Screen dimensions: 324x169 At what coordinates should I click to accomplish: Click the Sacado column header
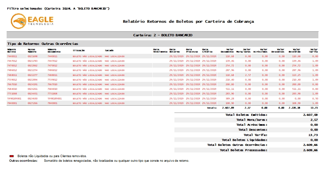tap(109, 51)
